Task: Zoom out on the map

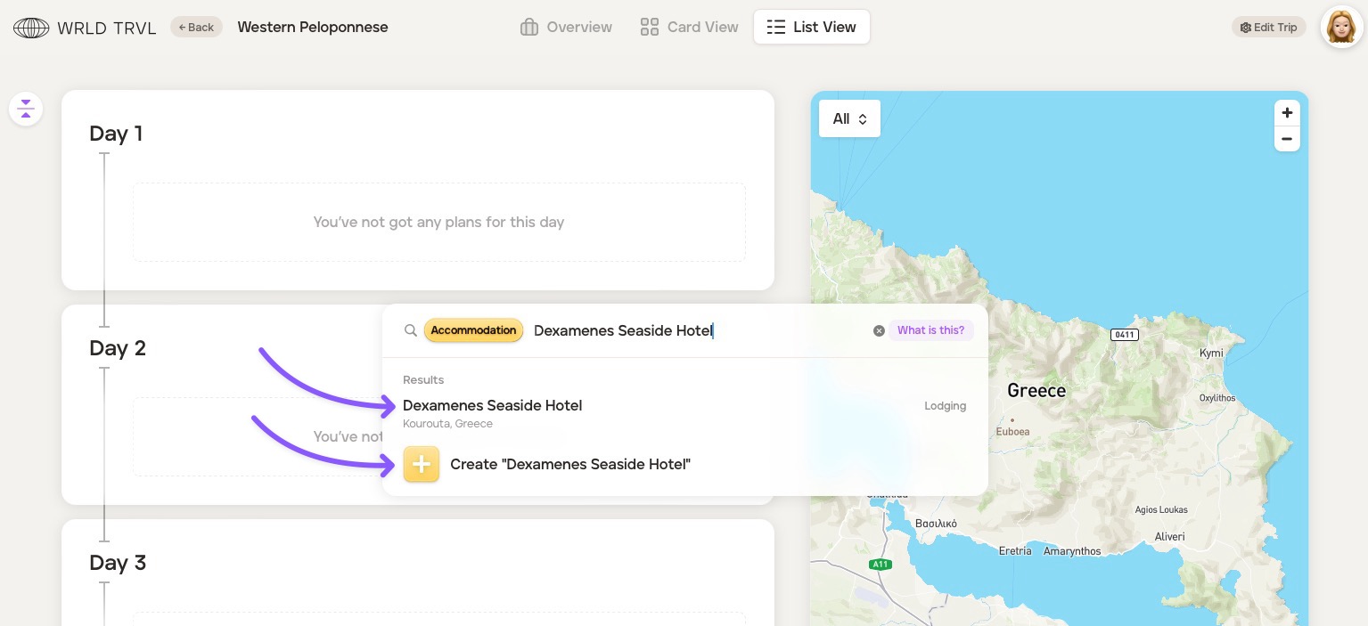Action: point(1286,139)
